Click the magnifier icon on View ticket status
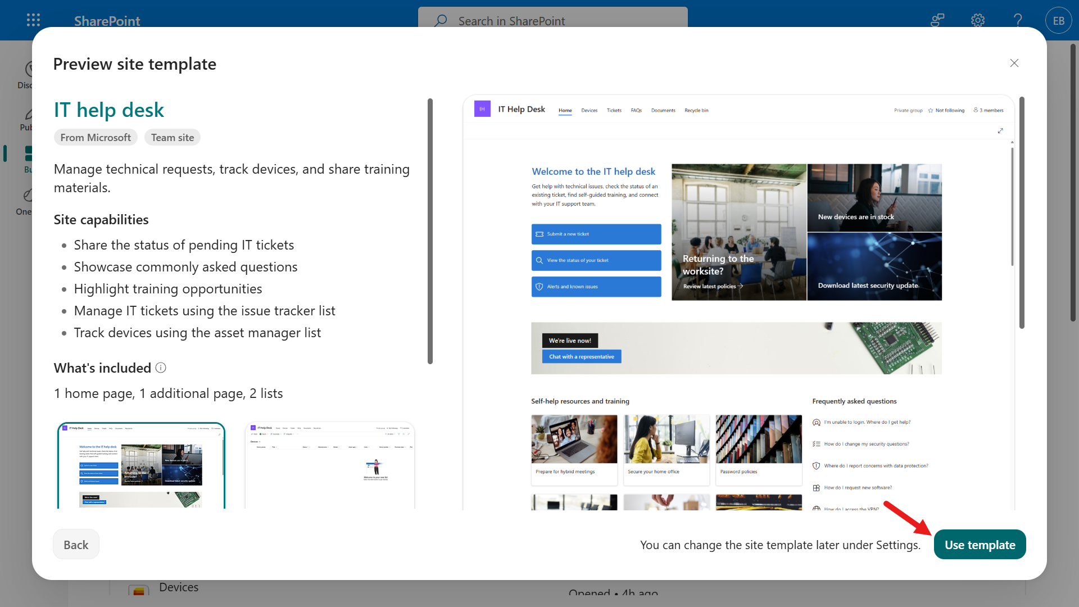 pos(539,260)
